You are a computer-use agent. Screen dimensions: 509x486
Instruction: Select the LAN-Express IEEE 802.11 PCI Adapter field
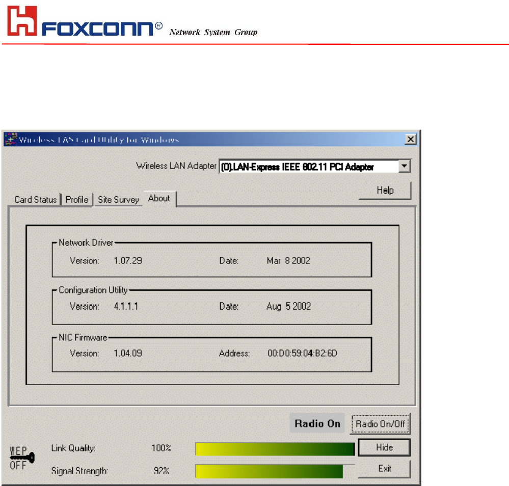coord(309,167)
